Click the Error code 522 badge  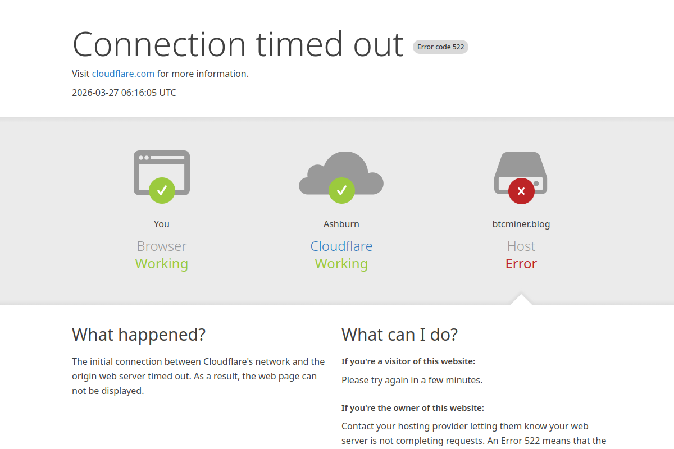[x=440, y=47]
